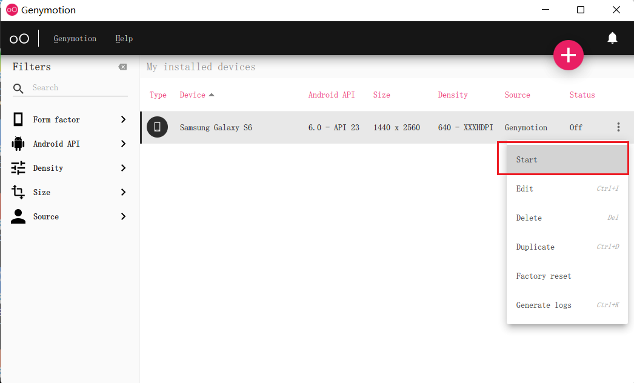Click the 6.0 - API 23 cell

[x=333, y=127]
